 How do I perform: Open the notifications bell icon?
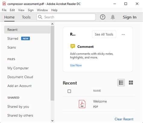(113, 17)
